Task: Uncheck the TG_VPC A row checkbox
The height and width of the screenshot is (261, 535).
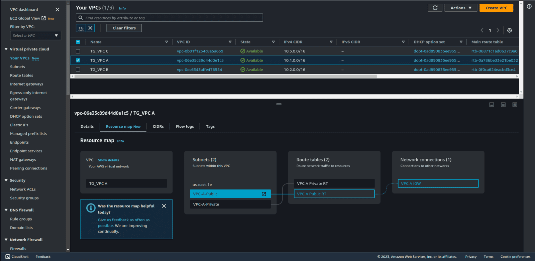Action: pyautogui.click(x=78, y=60)
